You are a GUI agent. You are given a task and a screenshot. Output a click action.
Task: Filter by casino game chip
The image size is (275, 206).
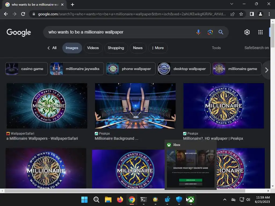pyautogui.click(x=27, y=69)
